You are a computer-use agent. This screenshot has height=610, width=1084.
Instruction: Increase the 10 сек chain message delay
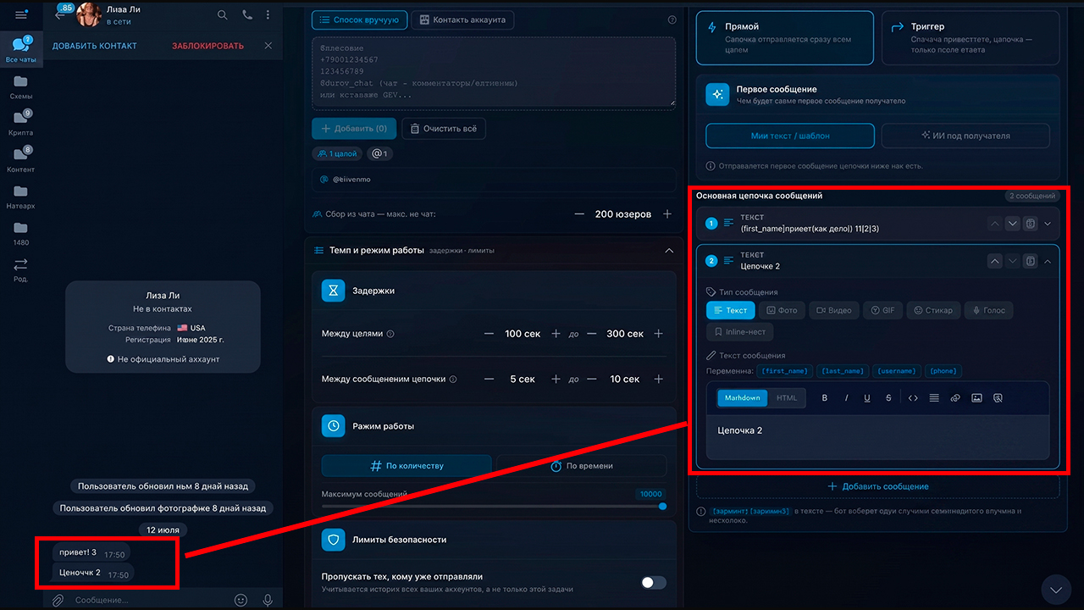click(x=658, y=379)
